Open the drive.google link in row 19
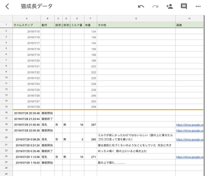 click(x=190, y=131)
